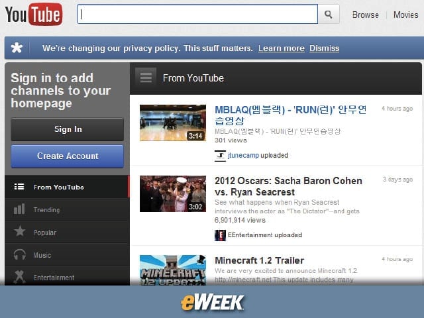
Task: Open the Movies link
Action: click(x=405, y=15)
